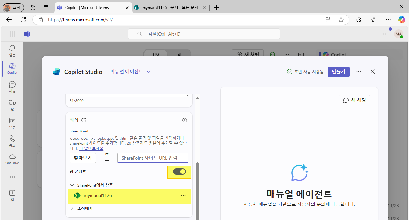
Task: Open the 더 알아보세요 link
Action: 91,148
